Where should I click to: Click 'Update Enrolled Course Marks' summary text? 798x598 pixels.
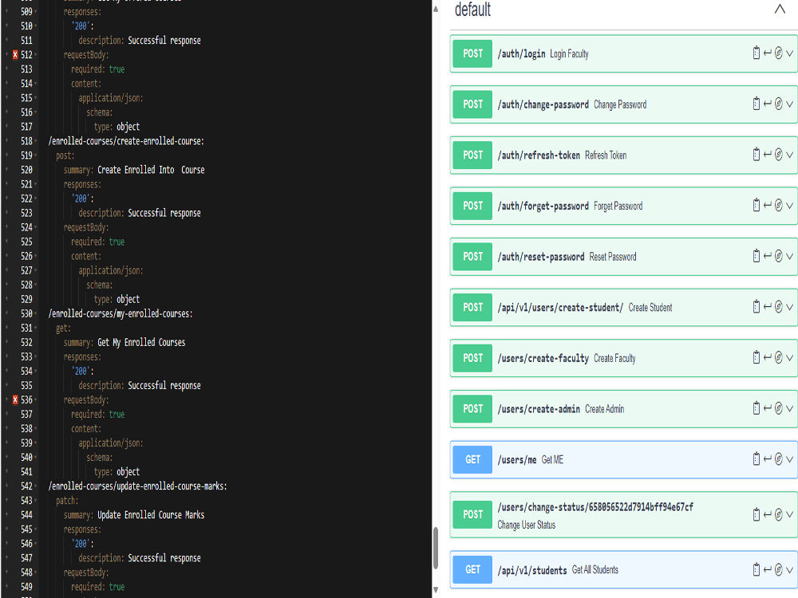click(x=151, y=515)
